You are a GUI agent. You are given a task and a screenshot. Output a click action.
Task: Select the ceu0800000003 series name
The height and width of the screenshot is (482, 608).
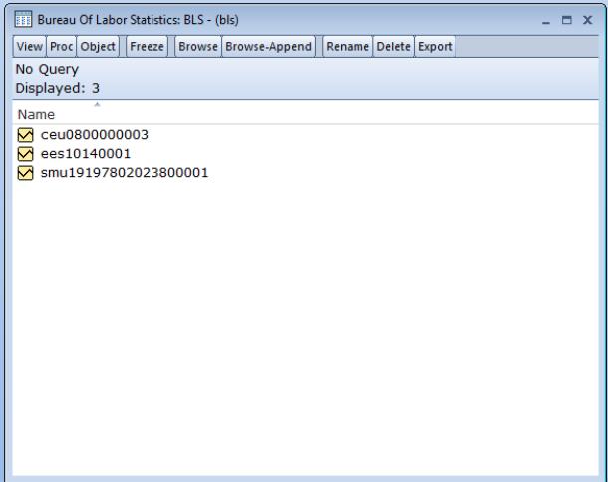tap(87, 134)
